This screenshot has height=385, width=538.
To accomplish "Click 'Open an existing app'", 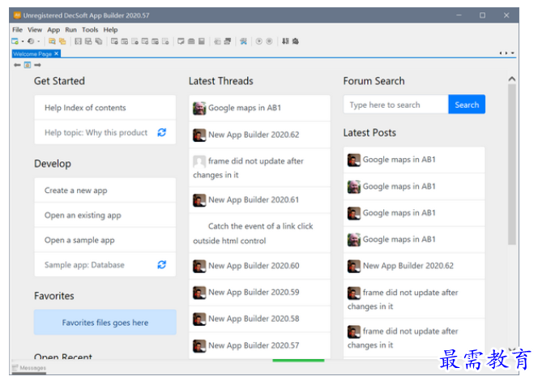I will coord(105,215).
